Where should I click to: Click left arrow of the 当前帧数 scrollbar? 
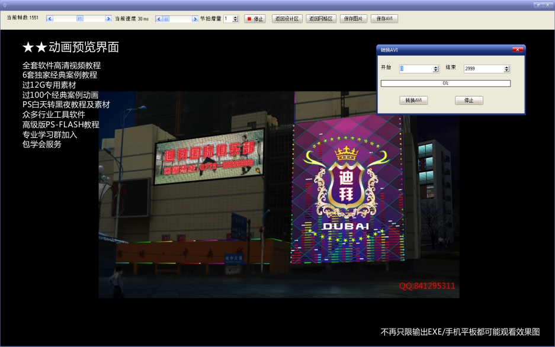click(50, 19)
